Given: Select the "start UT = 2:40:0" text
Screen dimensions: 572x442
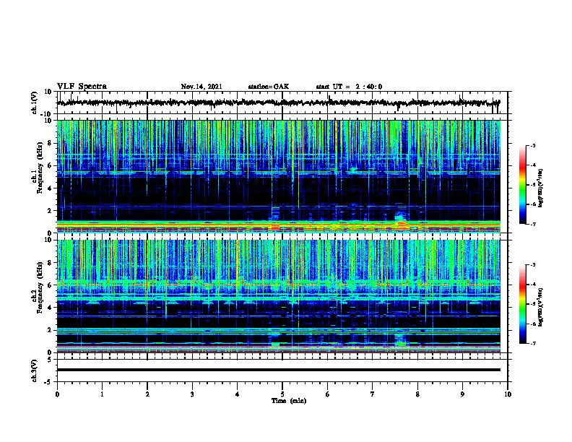Looking at the screenshot, I should tap(349, 87).
